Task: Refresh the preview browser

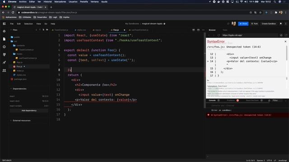Action: (219, 35)
